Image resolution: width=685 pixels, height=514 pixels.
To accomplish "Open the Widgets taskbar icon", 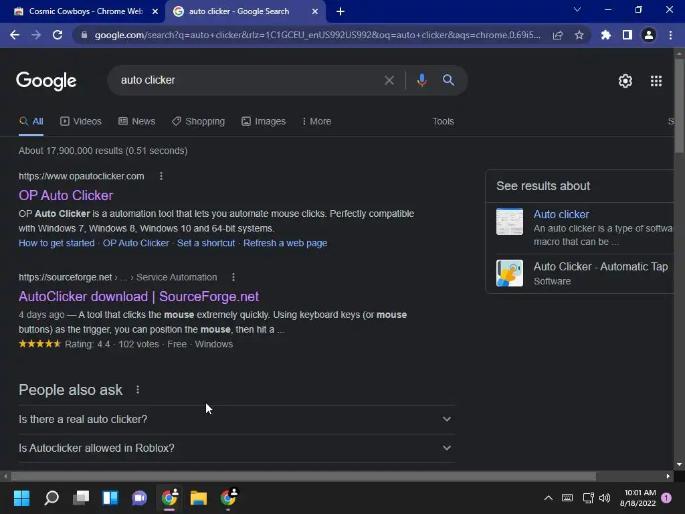I will click(x=110, y=498).
